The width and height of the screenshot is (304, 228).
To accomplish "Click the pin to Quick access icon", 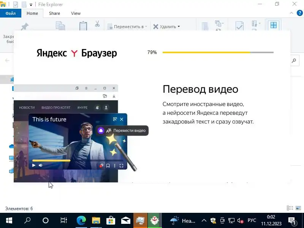I will coord(25,26).
